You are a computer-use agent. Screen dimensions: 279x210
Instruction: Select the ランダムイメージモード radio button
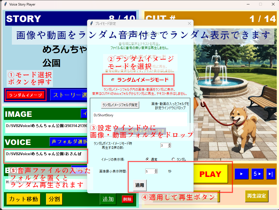(113, 80)
